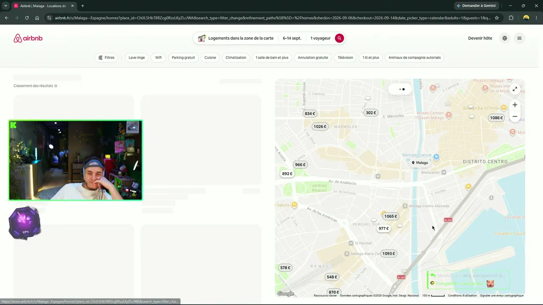The image size is (543, 305).
Task: Toggle the Télévision filter chip
Action: coord(345,58)
